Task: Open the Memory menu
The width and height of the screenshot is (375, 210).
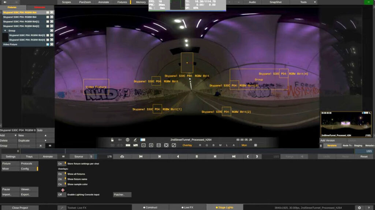Action: pos(141,2)
